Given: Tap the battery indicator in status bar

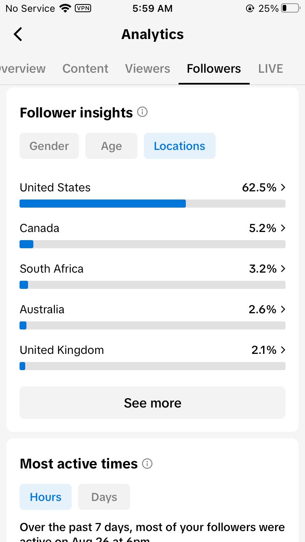Looking at the screenshot, I should coord(290,8).
